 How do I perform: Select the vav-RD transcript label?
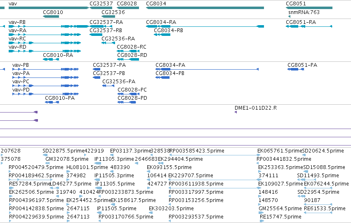[17, 47]
